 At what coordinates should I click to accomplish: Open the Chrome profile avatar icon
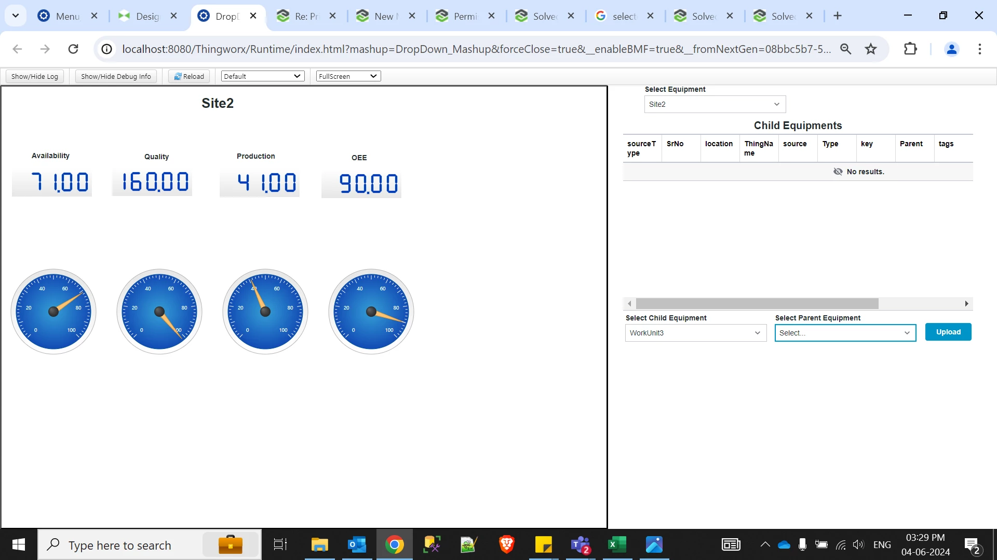(952, 49)
